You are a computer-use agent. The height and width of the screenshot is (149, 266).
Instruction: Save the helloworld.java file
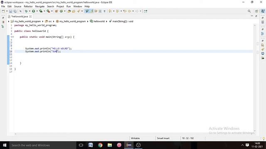[x=11, y=11]
